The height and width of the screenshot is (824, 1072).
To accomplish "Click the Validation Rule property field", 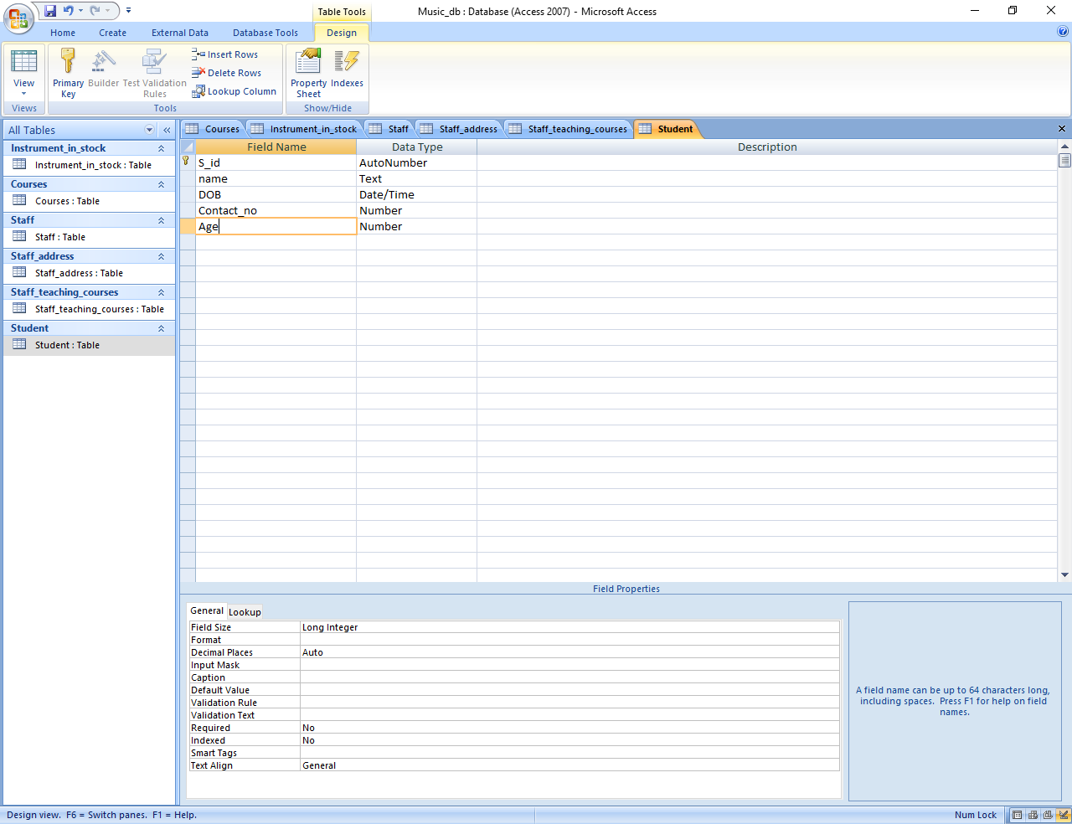I will point(569,703).
